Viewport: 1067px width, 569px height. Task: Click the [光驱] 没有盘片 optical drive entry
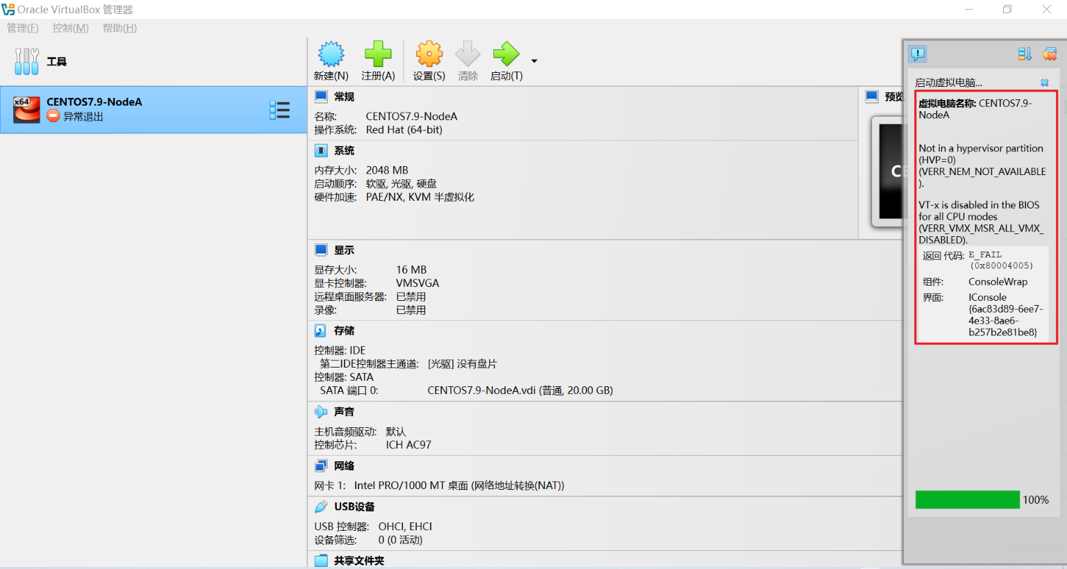(x=462, y=364)
